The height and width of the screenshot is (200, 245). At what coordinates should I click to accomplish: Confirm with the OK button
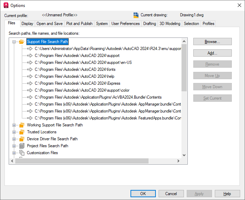pyautogui.click(x=143, y=194)
